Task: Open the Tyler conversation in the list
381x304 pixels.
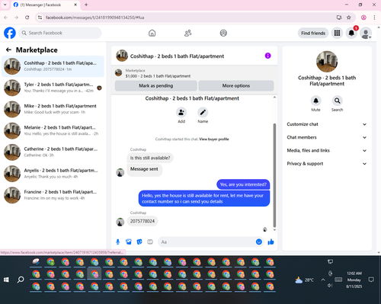Action: pyautogui.click(x=53, y=88)
